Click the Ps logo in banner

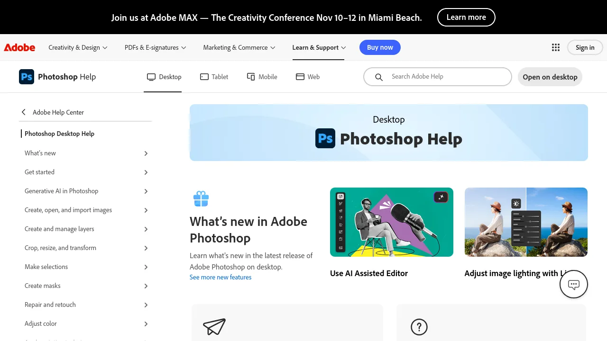tap(325, 138)
